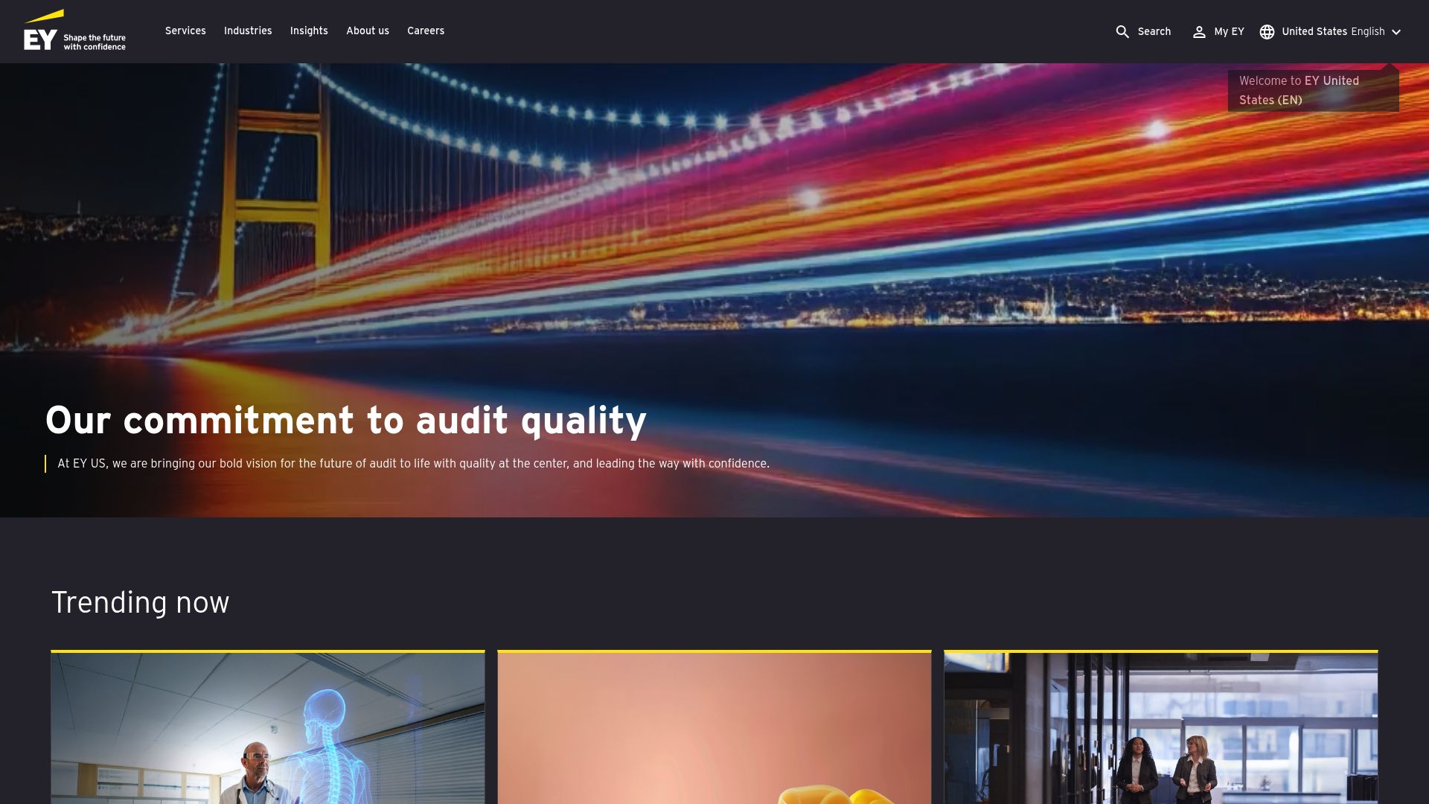This screenshot has width=1429, height=804.
Task: Open the first Trending now article thumbnail
Action: tap(267, 727)
